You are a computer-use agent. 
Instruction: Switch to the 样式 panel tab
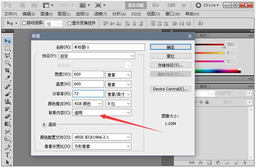point(204,36)
